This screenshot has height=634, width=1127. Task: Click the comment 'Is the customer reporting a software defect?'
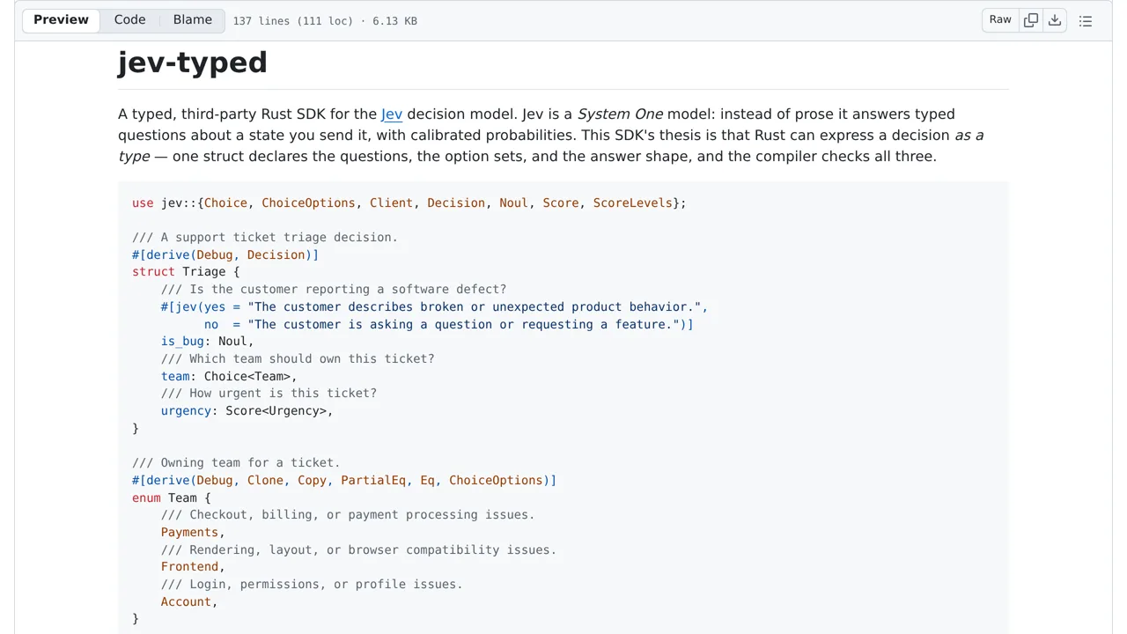(x=334, y=290)
